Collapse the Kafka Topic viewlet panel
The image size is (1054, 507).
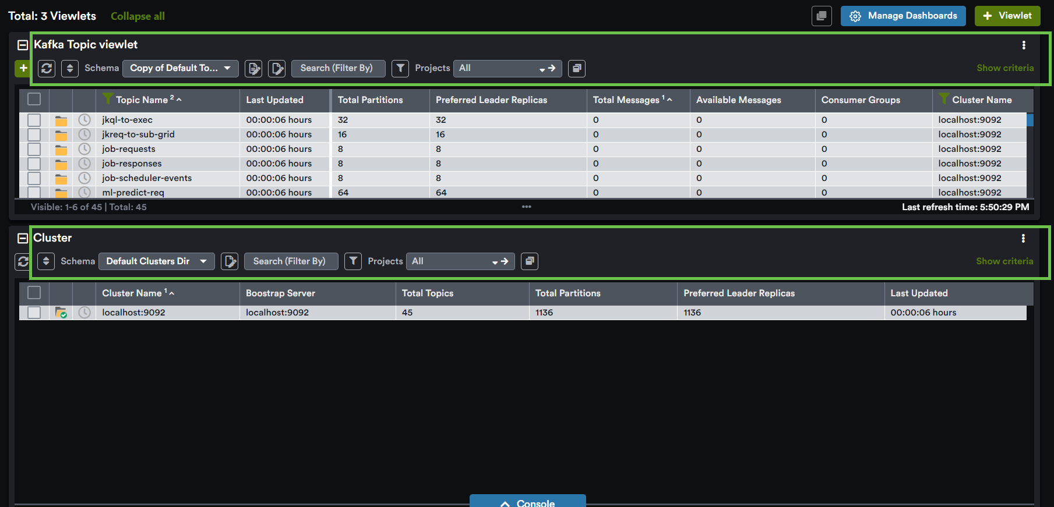coord(23,45)
